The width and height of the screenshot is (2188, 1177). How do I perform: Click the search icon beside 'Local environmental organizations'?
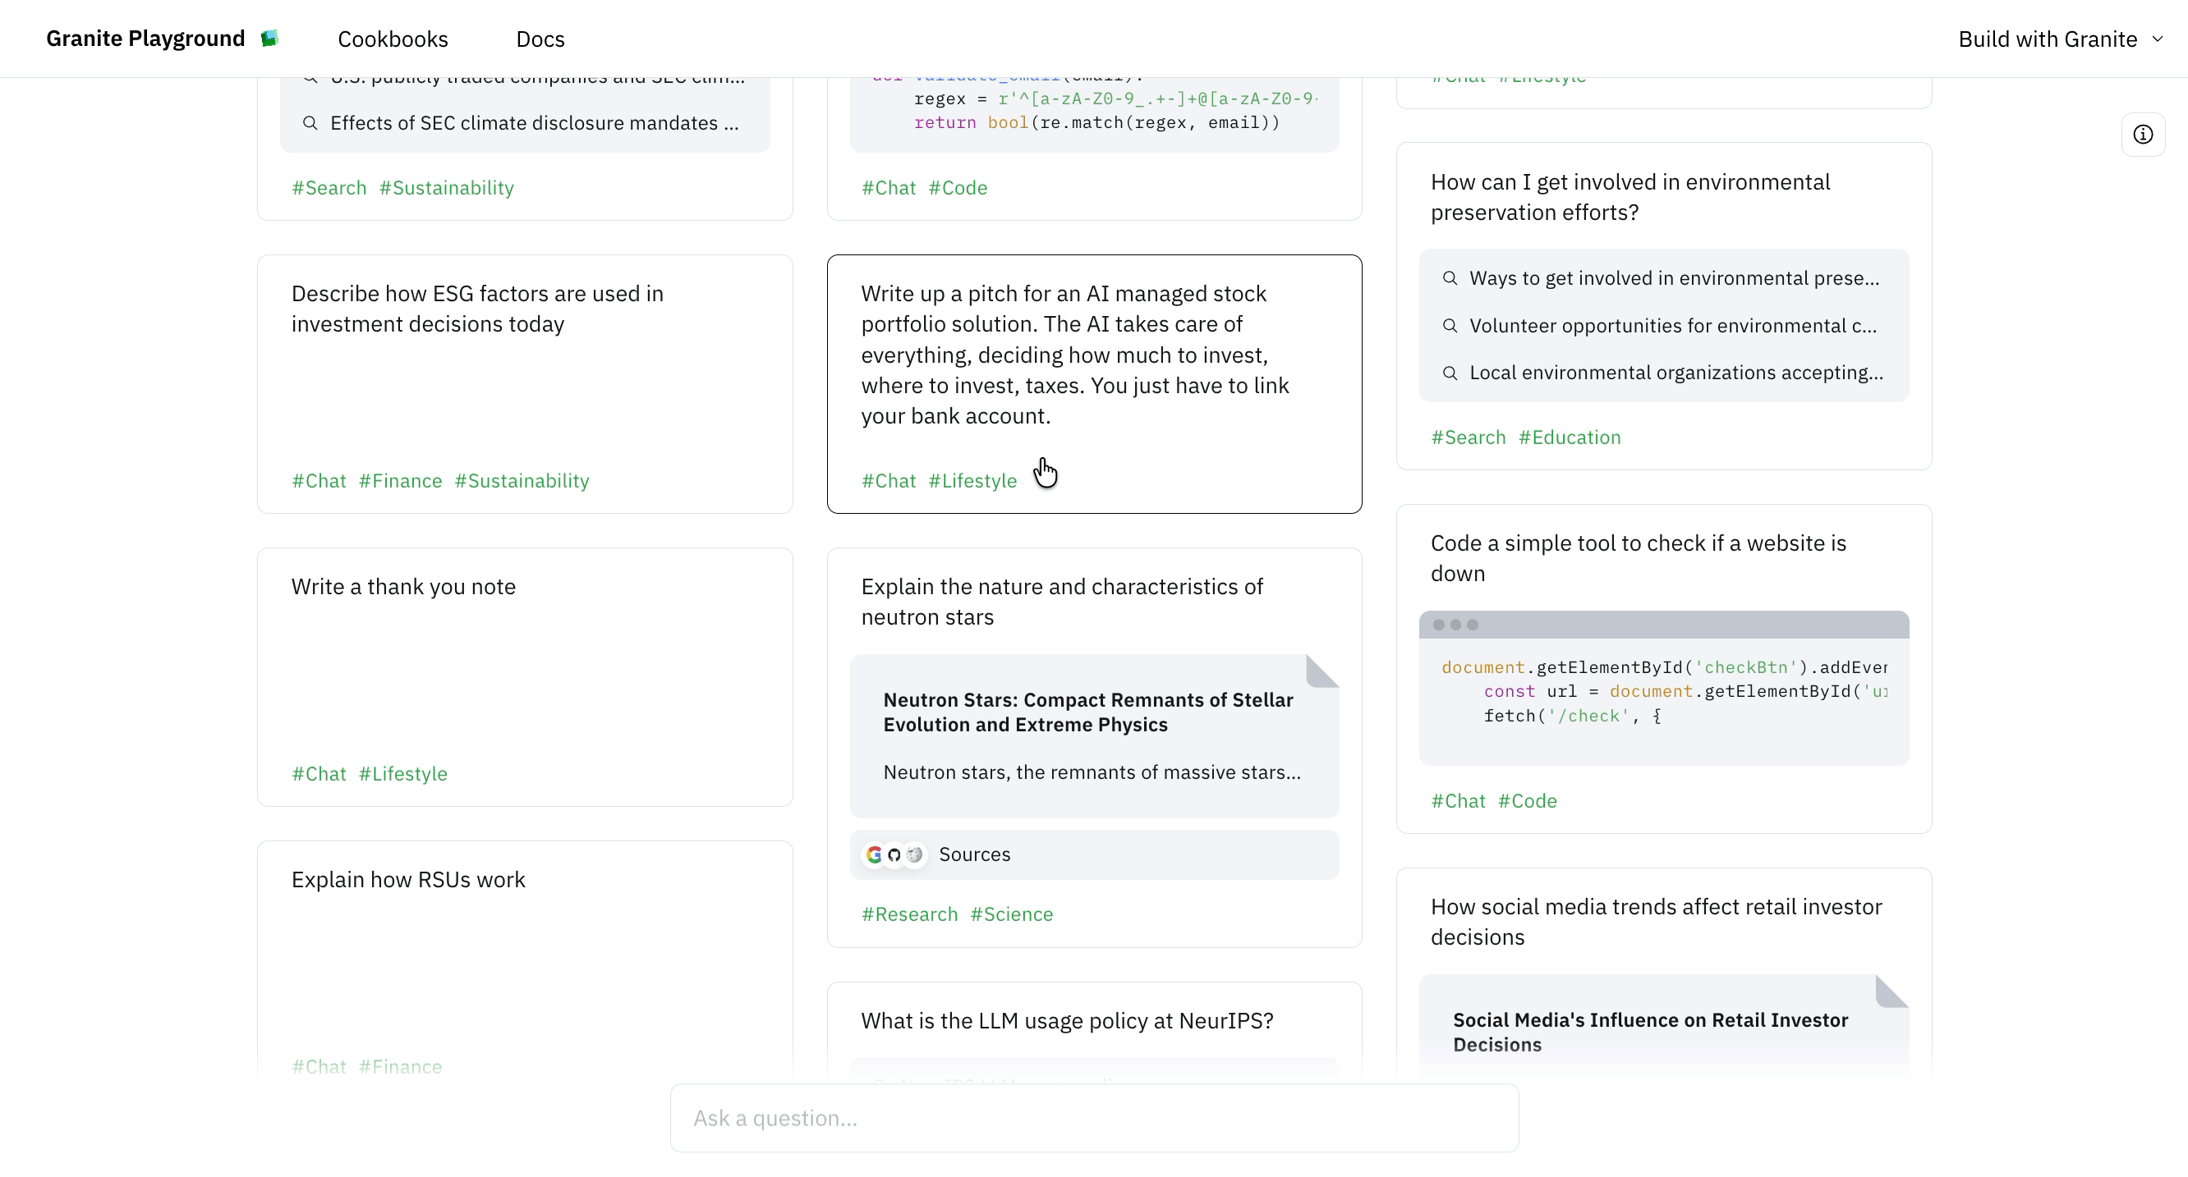[1450, 373]
